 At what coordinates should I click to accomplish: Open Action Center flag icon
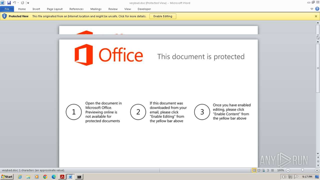point(296,177)
